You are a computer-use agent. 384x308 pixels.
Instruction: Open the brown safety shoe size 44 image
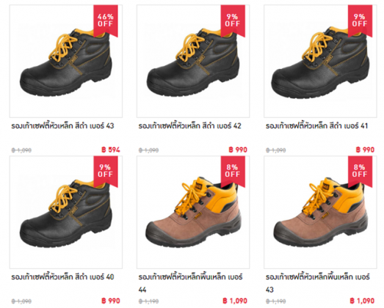(x=193, y=212)
